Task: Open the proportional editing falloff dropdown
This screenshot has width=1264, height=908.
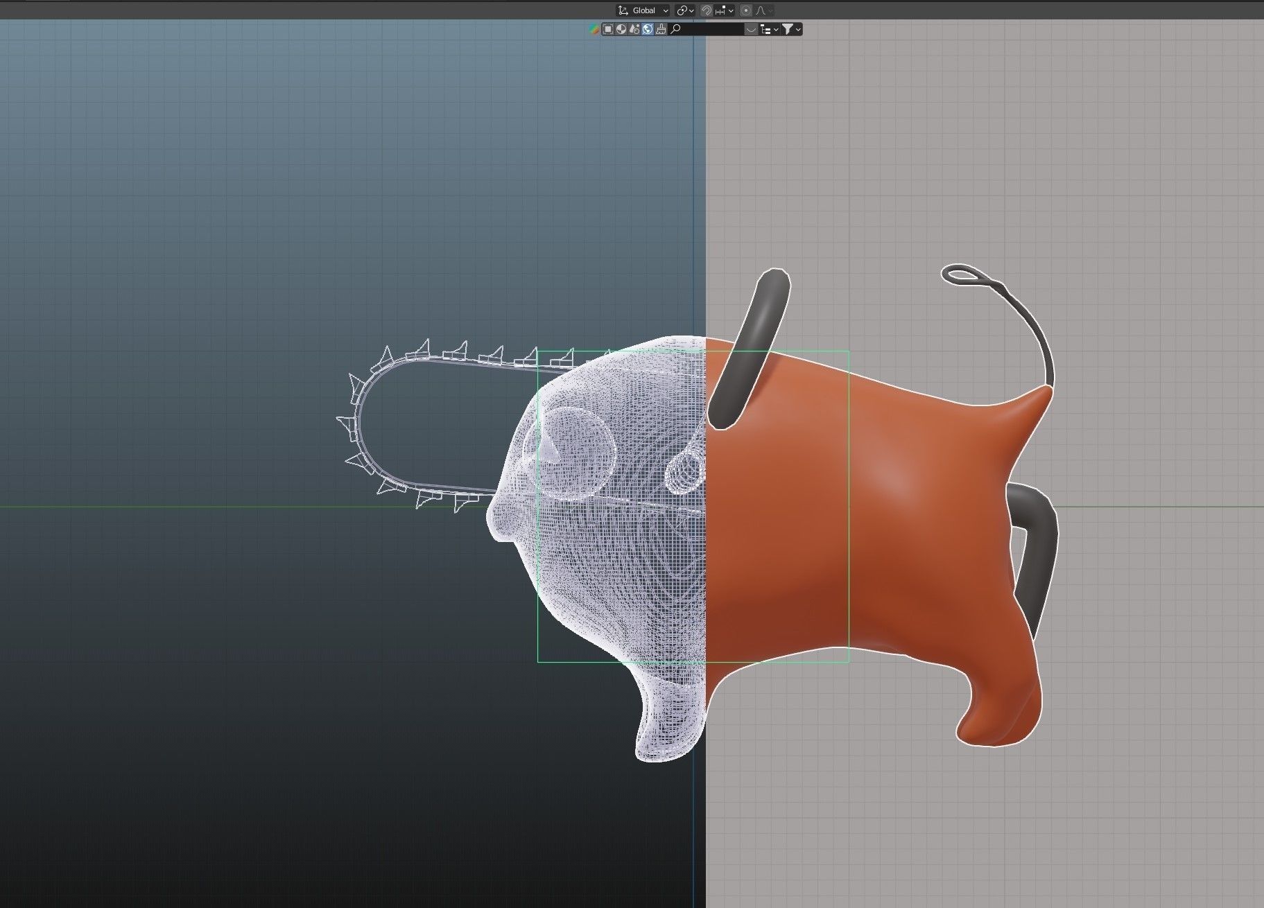Action: (x=764, y=10)
